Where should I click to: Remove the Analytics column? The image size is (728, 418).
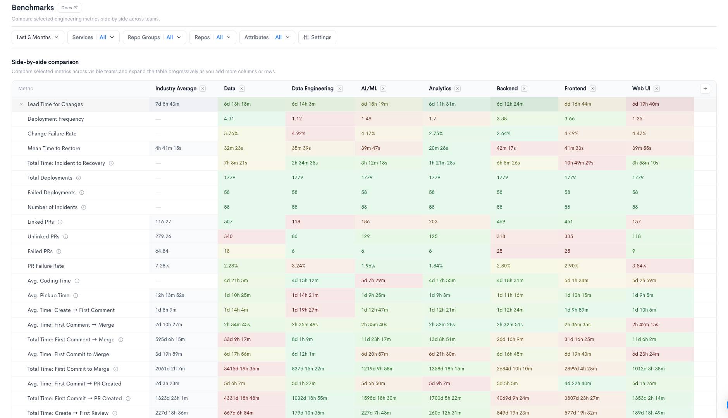click(x=458, y=89)
